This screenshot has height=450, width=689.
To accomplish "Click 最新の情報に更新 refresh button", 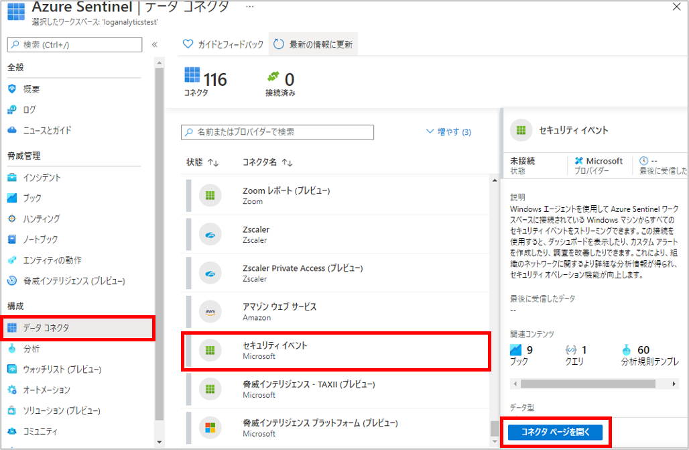I will (x=313, y=44).
